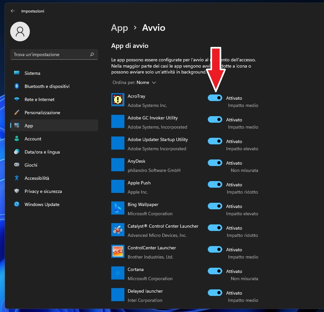The width and height of the screenshot is (324, 312).
Task: Click the ControlCenter Launcher CC4 icon
Action: (118, 252)
